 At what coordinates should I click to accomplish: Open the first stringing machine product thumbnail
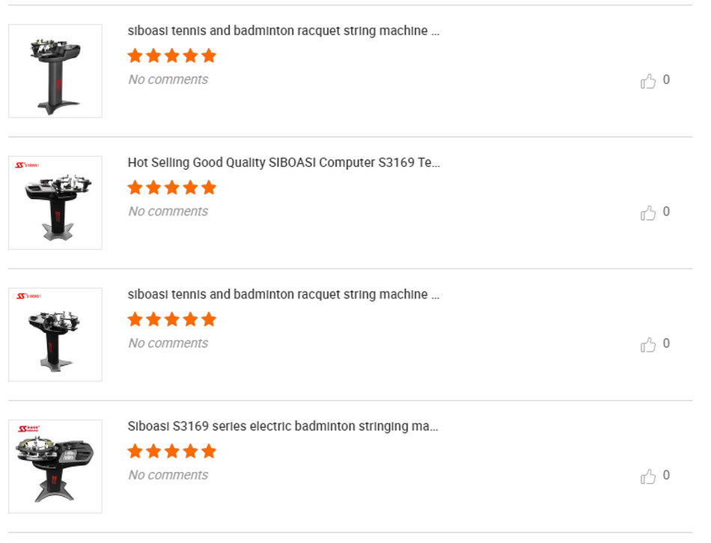55,71
